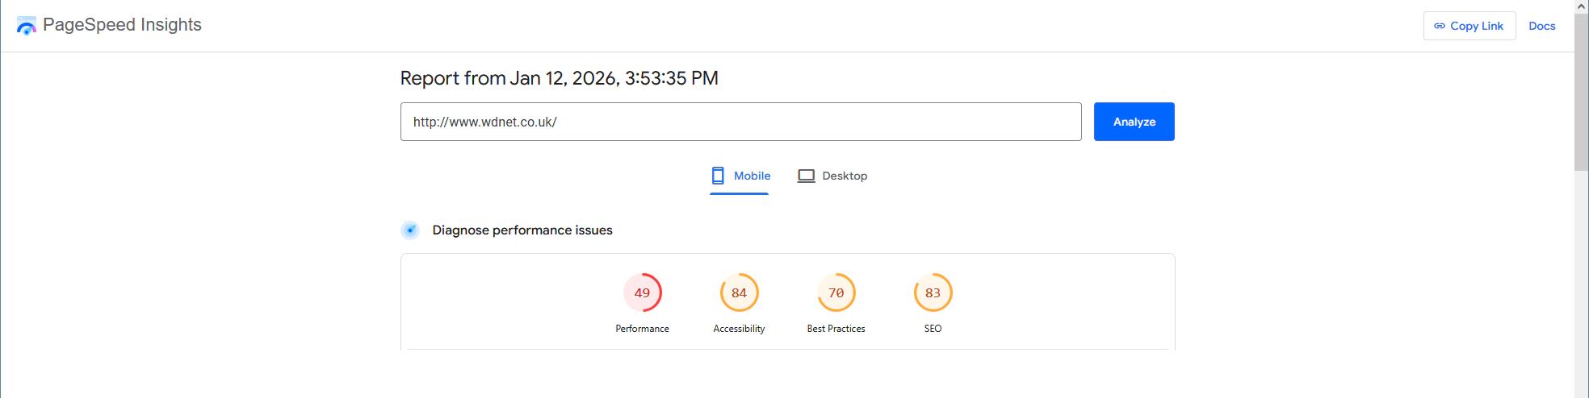The width and height of the screenshot is (1589, 398).
Task: Click the URL input field
Action: click(x=740, y=122)
